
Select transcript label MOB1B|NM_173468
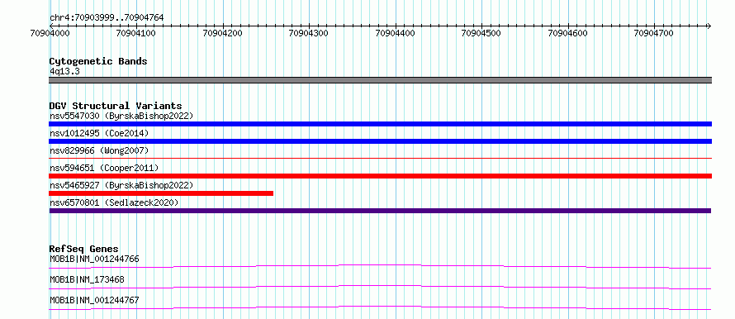coord(87,279)
